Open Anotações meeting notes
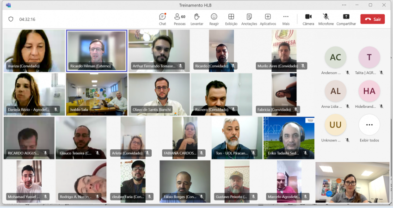The width and height of the screenshot is (393, 208). click(x=249, y=19)
